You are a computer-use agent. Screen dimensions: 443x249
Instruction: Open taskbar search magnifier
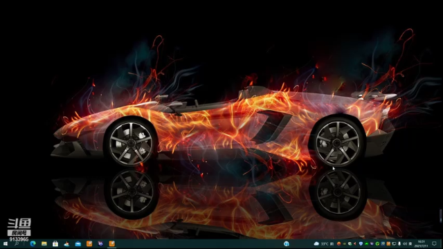pos(17,243)
